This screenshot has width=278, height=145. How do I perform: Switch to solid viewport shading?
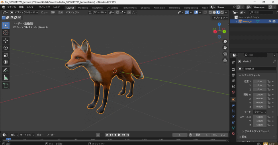point(214,12)
